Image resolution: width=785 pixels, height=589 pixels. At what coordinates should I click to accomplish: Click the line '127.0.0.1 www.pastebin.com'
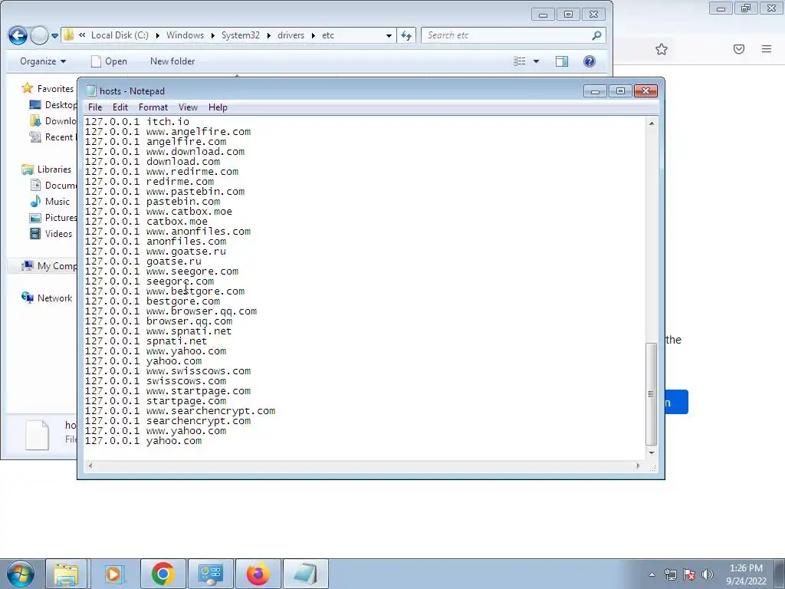(165, 191)
